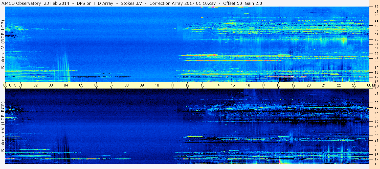Select the 01 hour label beside UTC
The image size is (380, 169).
[x=20, y=85]
